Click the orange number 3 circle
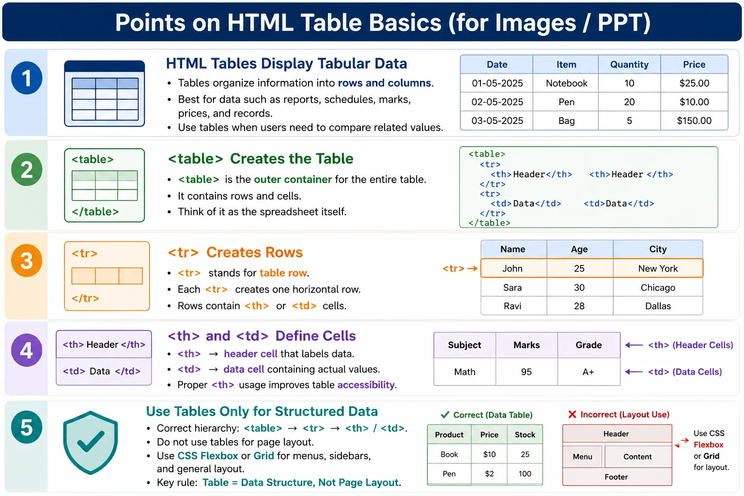744x496 pixels. tap(27, 261)
